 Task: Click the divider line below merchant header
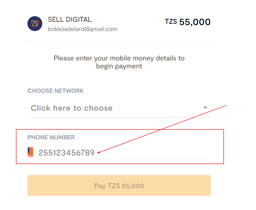119,42
